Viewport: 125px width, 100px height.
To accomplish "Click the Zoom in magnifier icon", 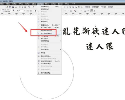I will [x=64, y=7].
